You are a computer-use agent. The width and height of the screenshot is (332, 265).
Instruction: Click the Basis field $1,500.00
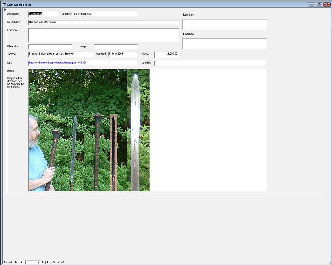click(167, 55)
